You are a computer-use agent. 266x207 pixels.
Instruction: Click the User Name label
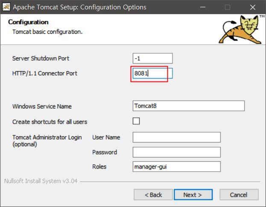click(x=106, y=137)
